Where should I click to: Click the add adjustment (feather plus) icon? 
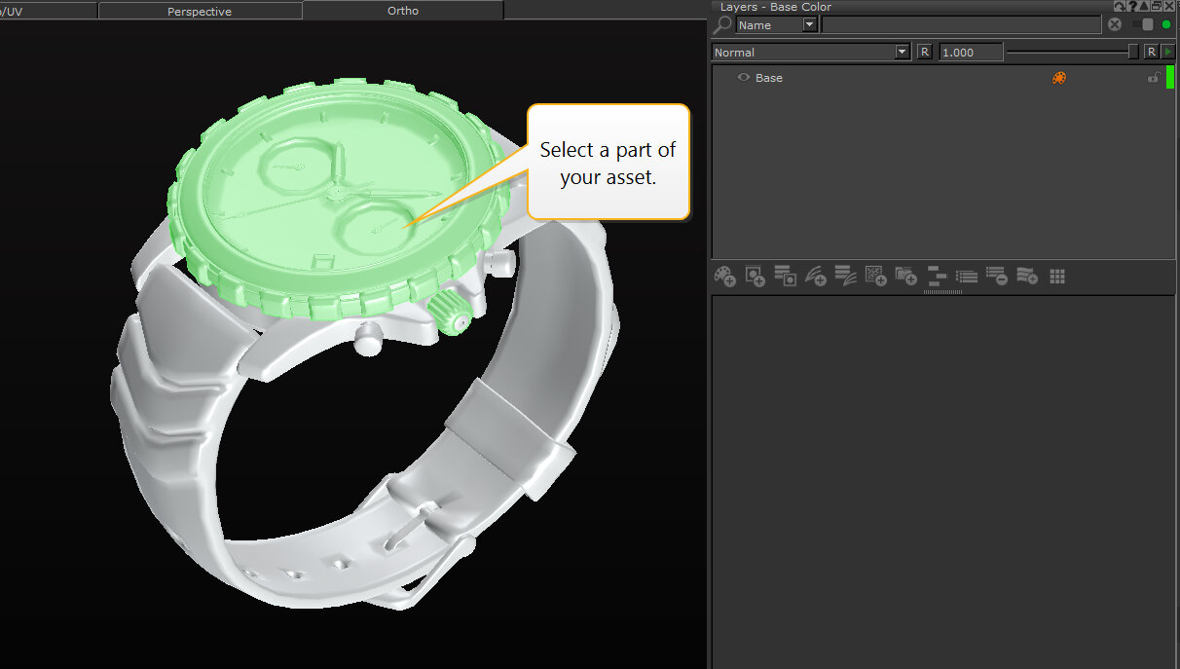[x=815, y=277]
